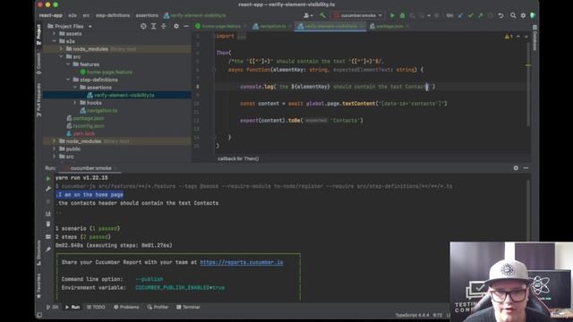Viewport: 573px width, 322px height.
Task: Click step-definitions breadcrumb in navigation bar
Action: pyautogui.click(x=113, y=16)
